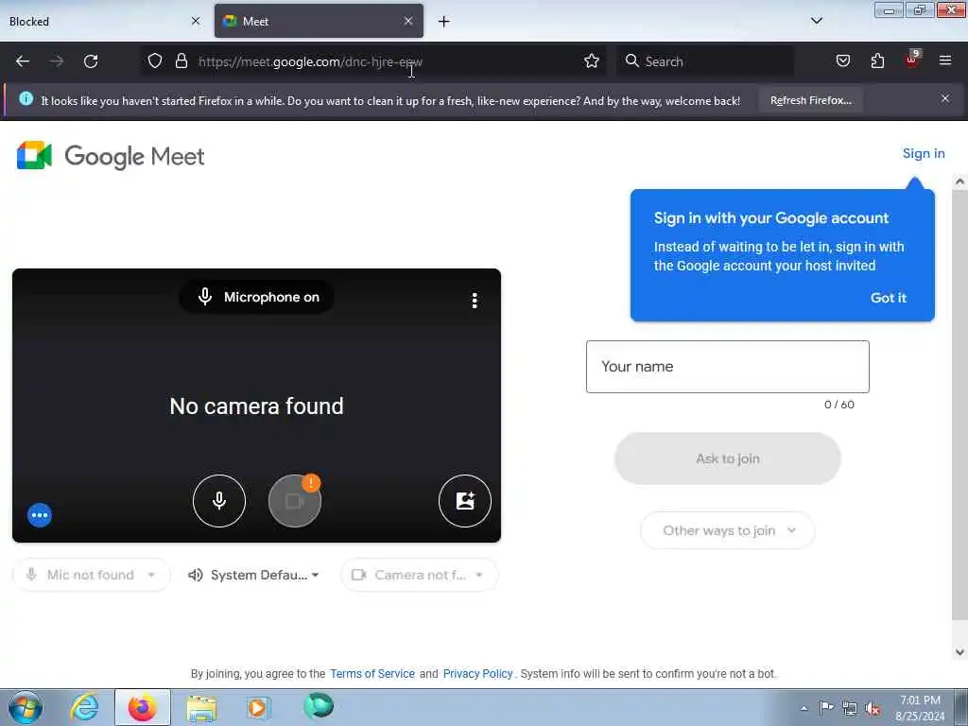Open the Extensions puzzle icon
Image resolution: width=968 pixels, height=726 pixels.
[877, 60]
